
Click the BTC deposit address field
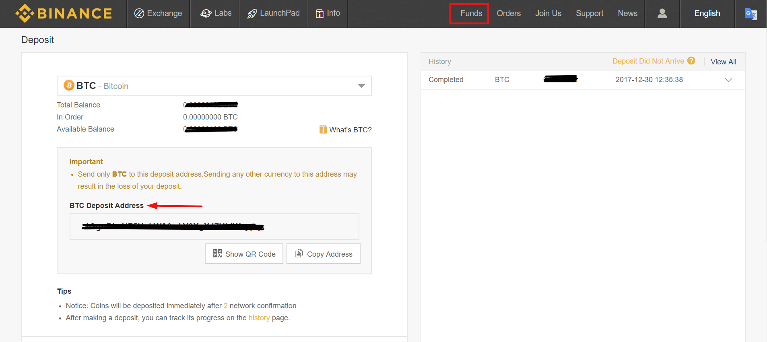tap(214, 227)
